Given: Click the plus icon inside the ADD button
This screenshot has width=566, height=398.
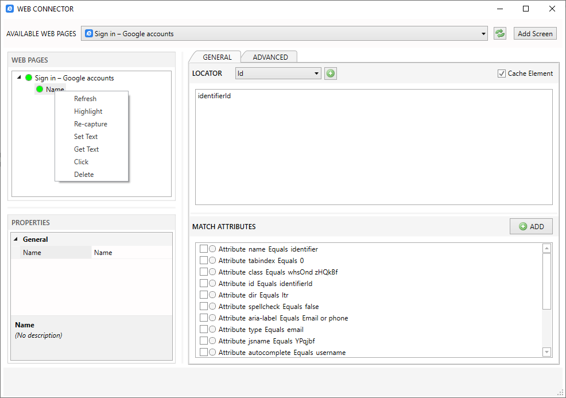Looking at the screenshot, I should pyautogui.click(x=524, y=226).
